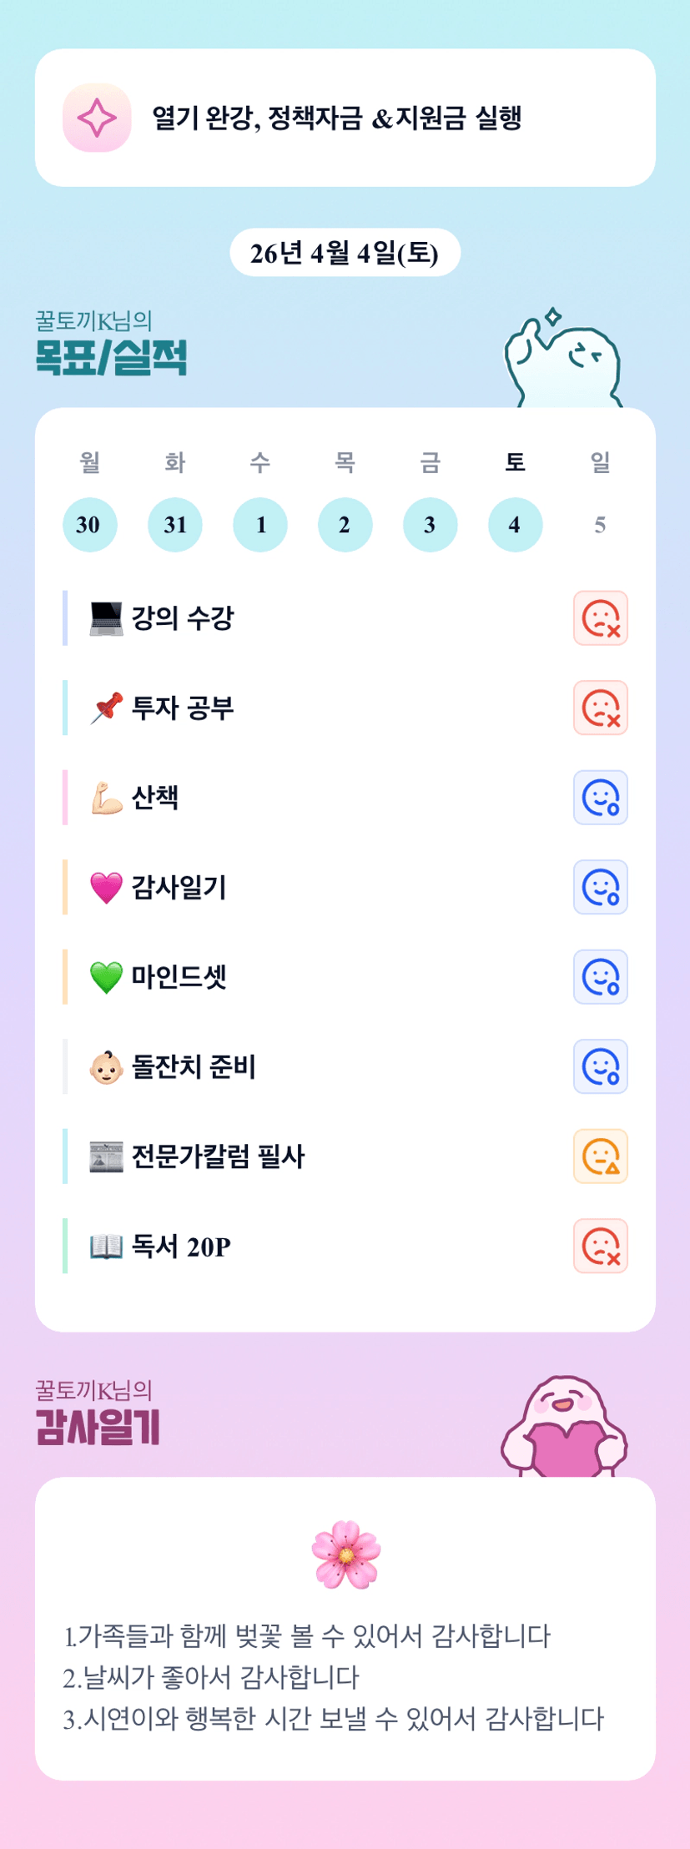Select Sunday date 5 in week row

[x=600, y=525]
